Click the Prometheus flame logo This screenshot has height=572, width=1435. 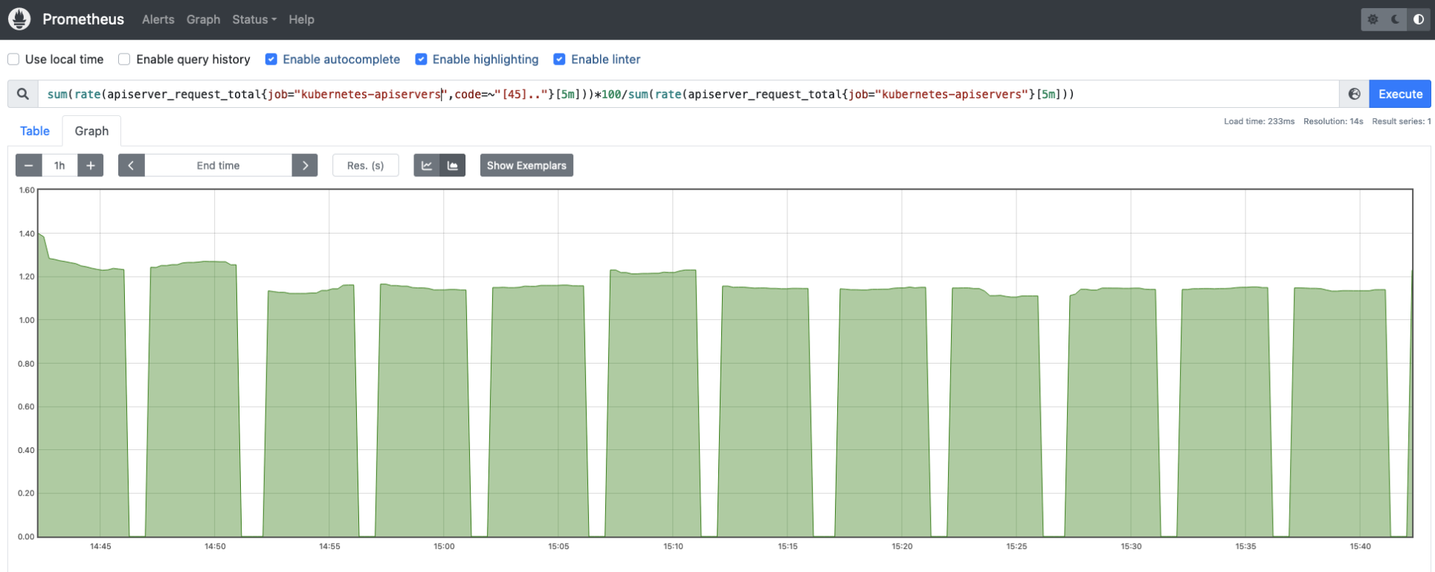click(19, 19)
